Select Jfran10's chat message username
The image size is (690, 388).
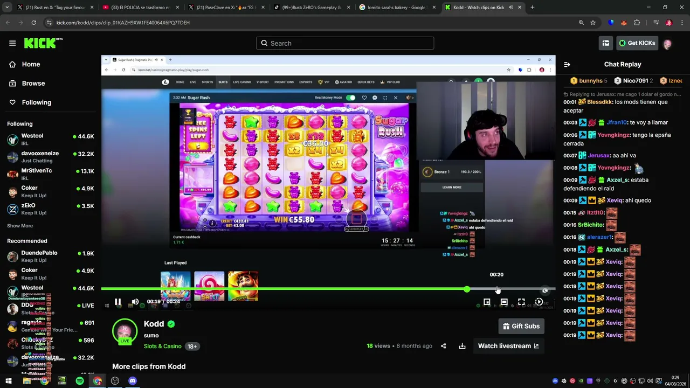pyautogui.click(x=617, y=123)
